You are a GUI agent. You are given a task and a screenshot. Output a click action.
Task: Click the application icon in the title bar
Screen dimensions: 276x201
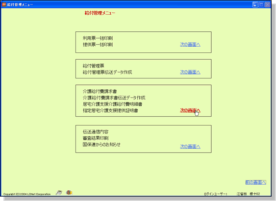pos(4,4)
